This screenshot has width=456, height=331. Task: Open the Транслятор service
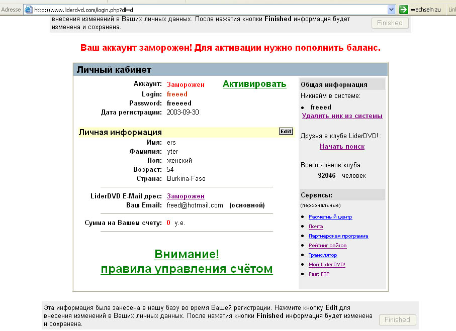pos(323,255)
